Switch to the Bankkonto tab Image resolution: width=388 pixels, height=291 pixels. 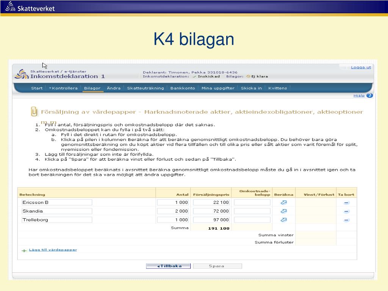click(183, 88)
